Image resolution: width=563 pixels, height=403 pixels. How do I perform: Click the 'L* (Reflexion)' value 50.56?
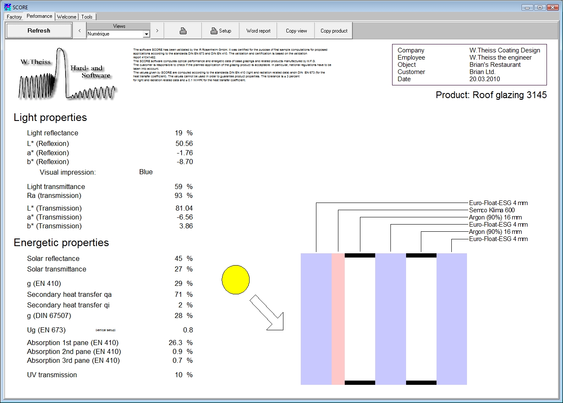point(184,143)
